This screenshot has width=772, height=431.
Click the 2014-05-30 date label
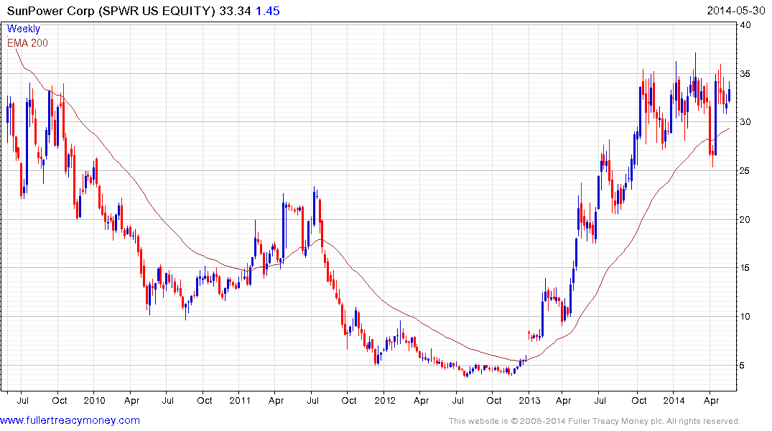coord(735,11)
